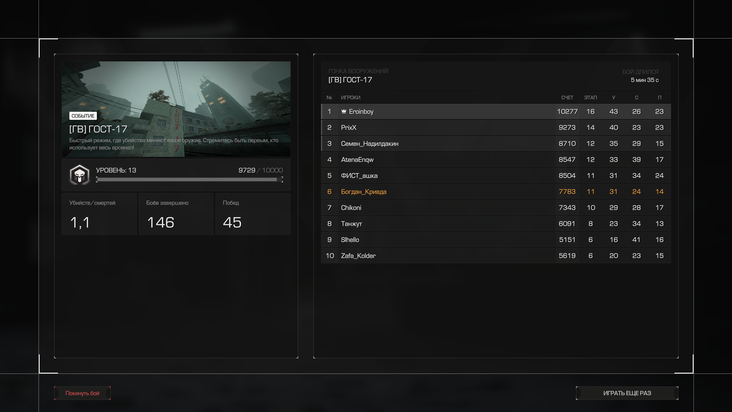This screenshot has width=732, height=412.
Task: Click the crown icon next to Eroinboy
Action: pos(344,111)
